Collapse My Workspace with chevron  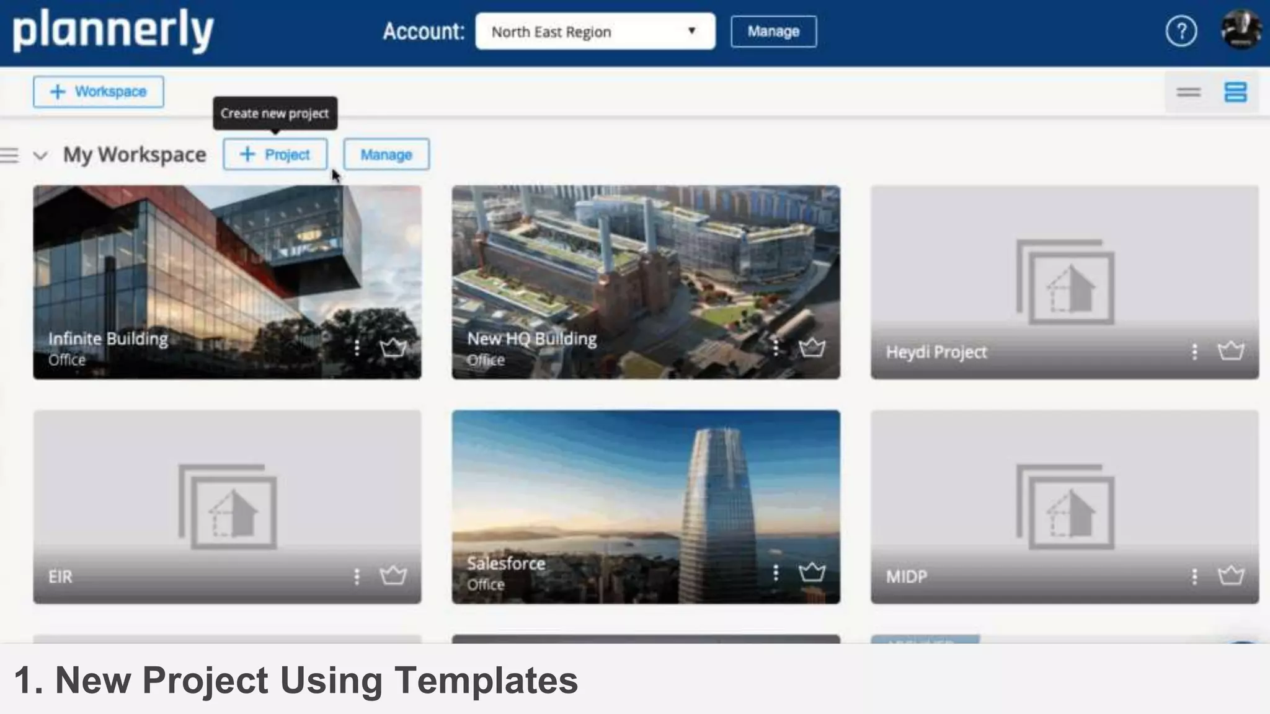click(40, 155)
